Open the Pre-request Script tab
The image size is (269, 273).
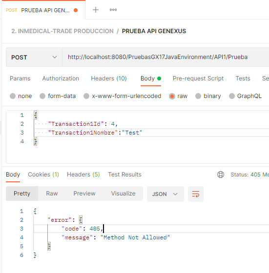click(198, 78)
